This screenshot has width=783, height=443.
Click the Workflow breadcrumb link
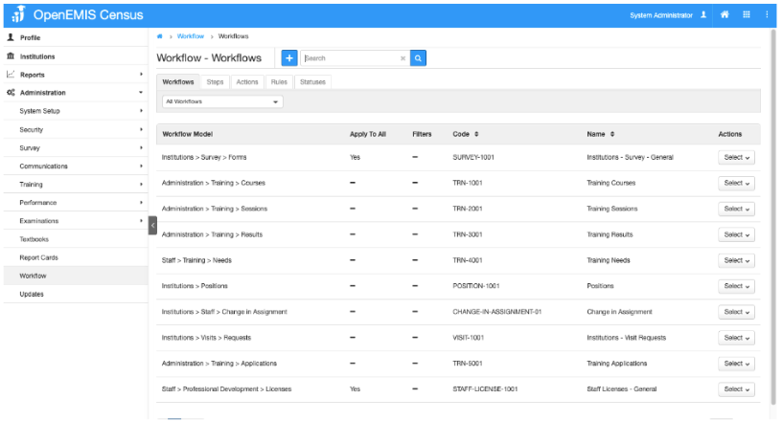(x=191, y=36)
